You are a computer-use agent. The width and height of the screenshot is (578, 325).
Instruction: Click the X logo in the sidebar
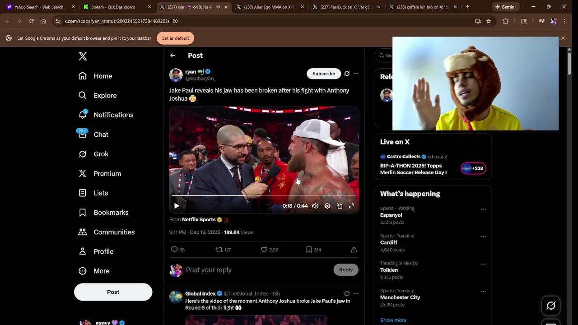83,56
